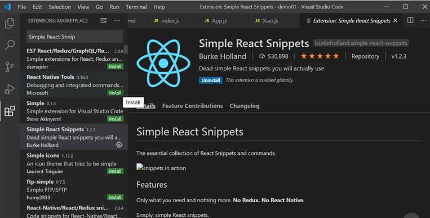430x218 pixels.
Task: Close the Extension: Simple React Snippets tab
Action: tap(395, 21)
